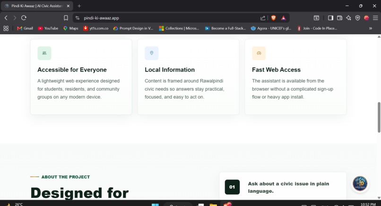
Task: Open the browser search tabs icon
Action: click(x=316, y=18)
